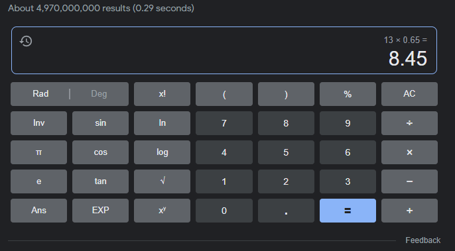Select the multiplication operator key
The width and height of the screenshot is (455, 251).
pyautogui.click(x=409, y=152)
